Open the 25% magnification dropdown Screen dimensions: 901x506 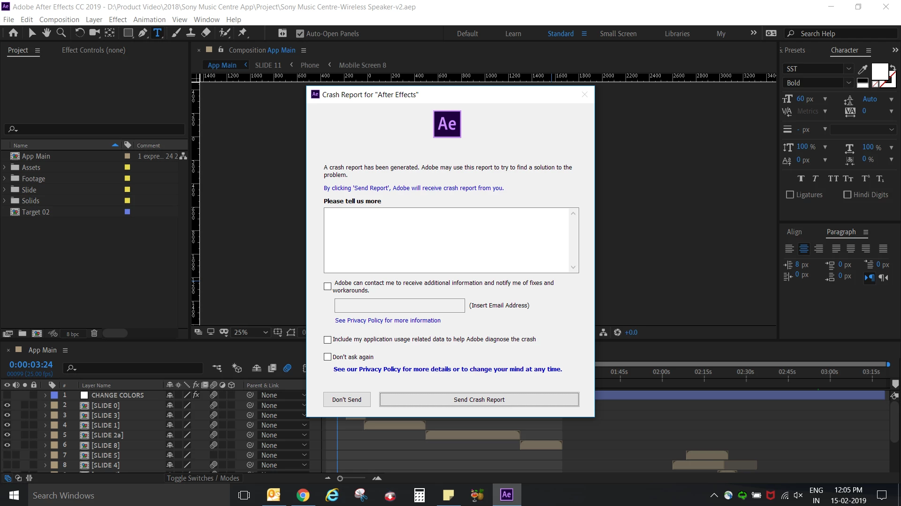[x=251, y=332]
